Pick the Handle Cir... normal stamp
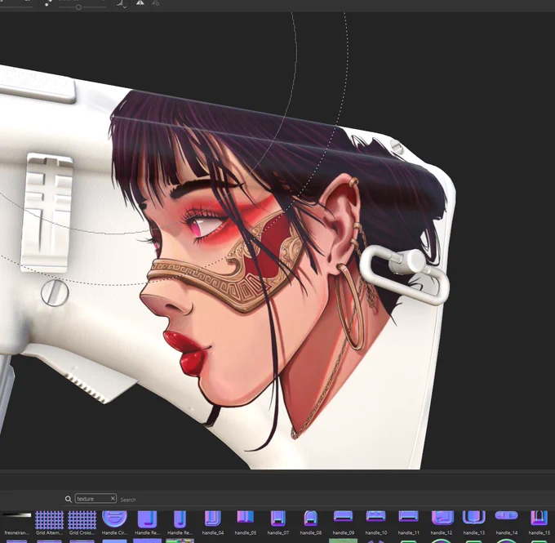555x543 pixels. (x=114, y=519)
